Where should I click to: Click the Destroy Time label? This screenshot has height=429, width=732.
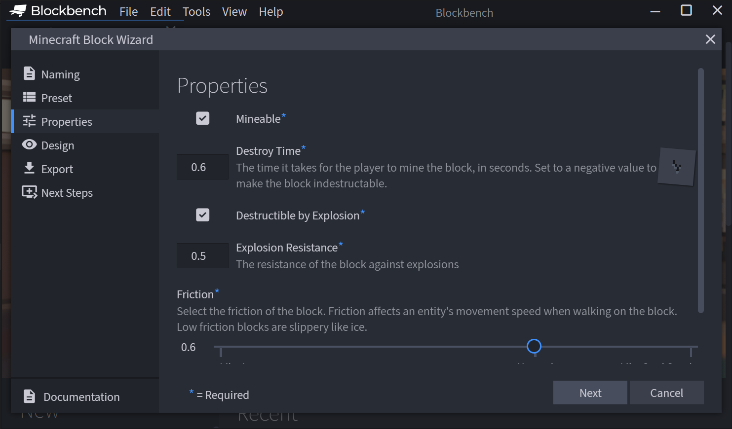(268, 151)
